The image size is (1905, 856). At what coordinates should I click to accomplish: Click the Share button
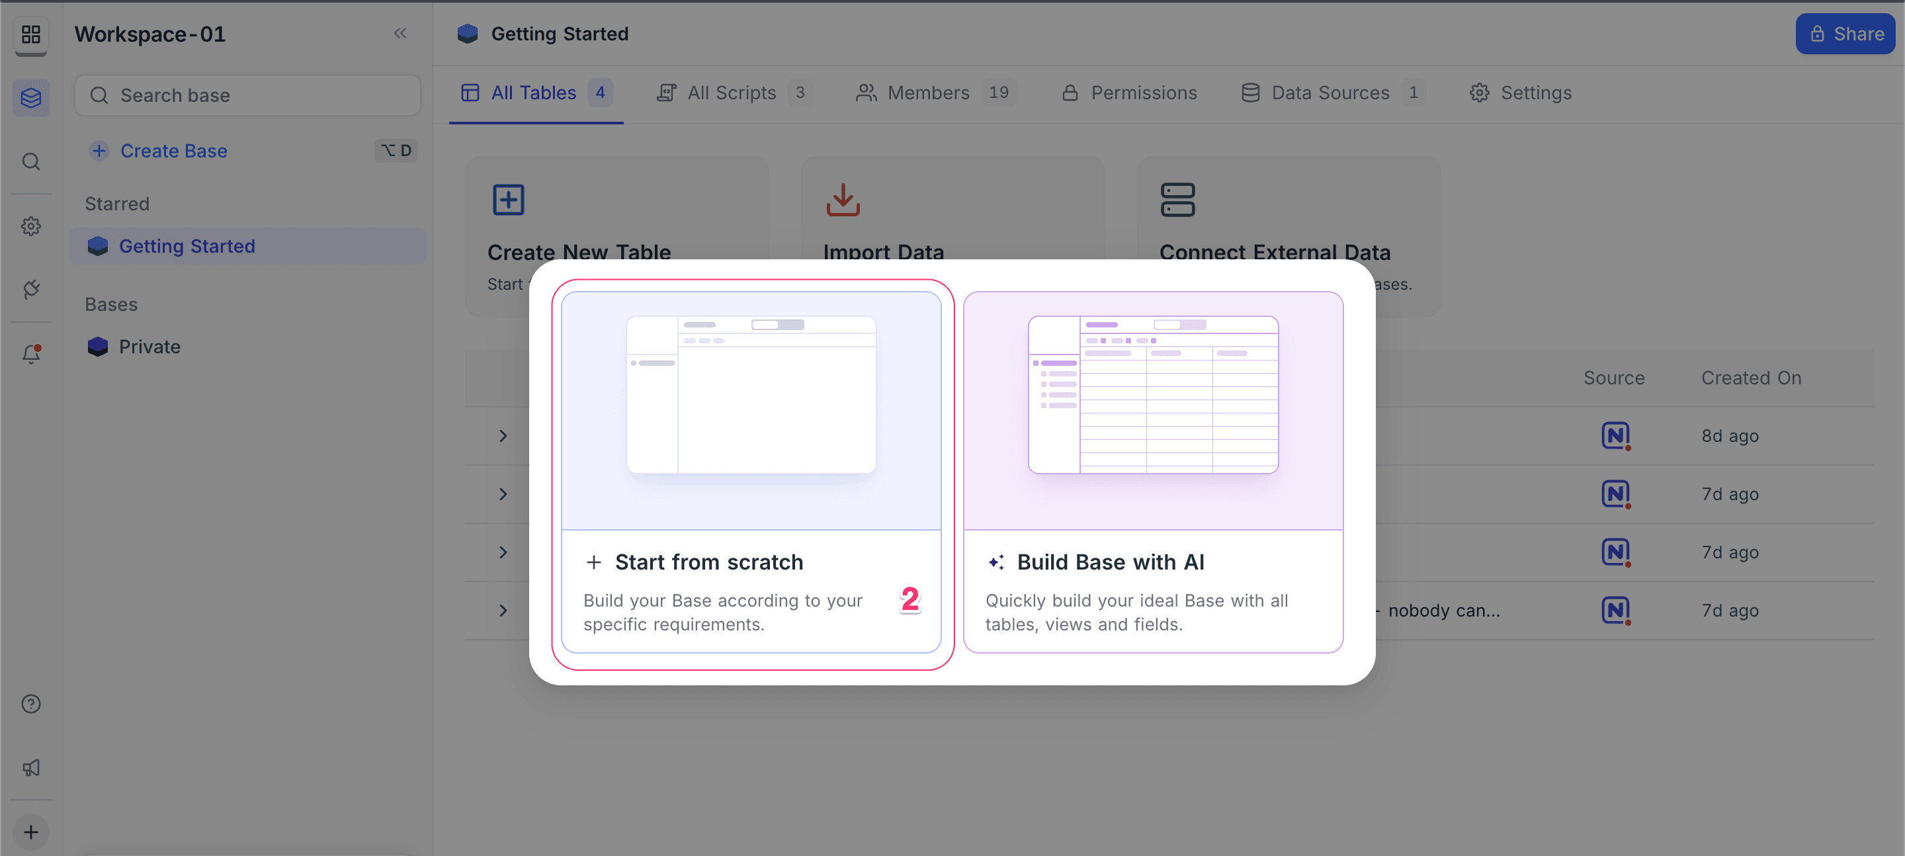coord(1845,34)
